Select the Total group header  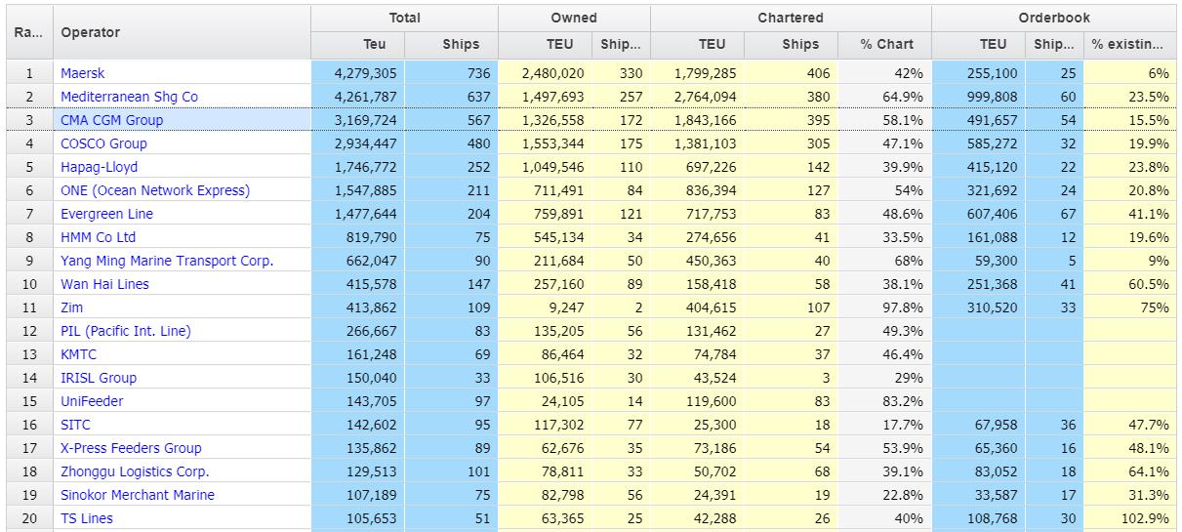pos(405,19)
